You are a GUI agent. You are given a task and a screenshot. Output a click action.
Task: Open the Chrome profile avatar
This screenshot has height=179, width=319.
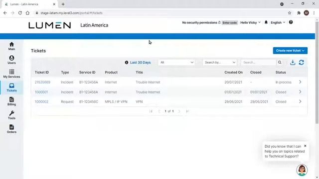click(x=307, y=13)
